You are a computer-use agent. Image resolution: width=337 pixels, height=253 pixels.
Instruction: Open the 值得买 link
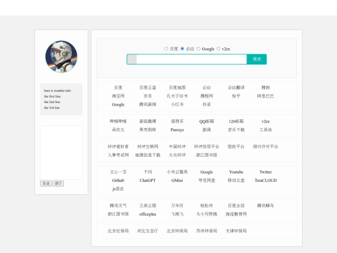177,121
